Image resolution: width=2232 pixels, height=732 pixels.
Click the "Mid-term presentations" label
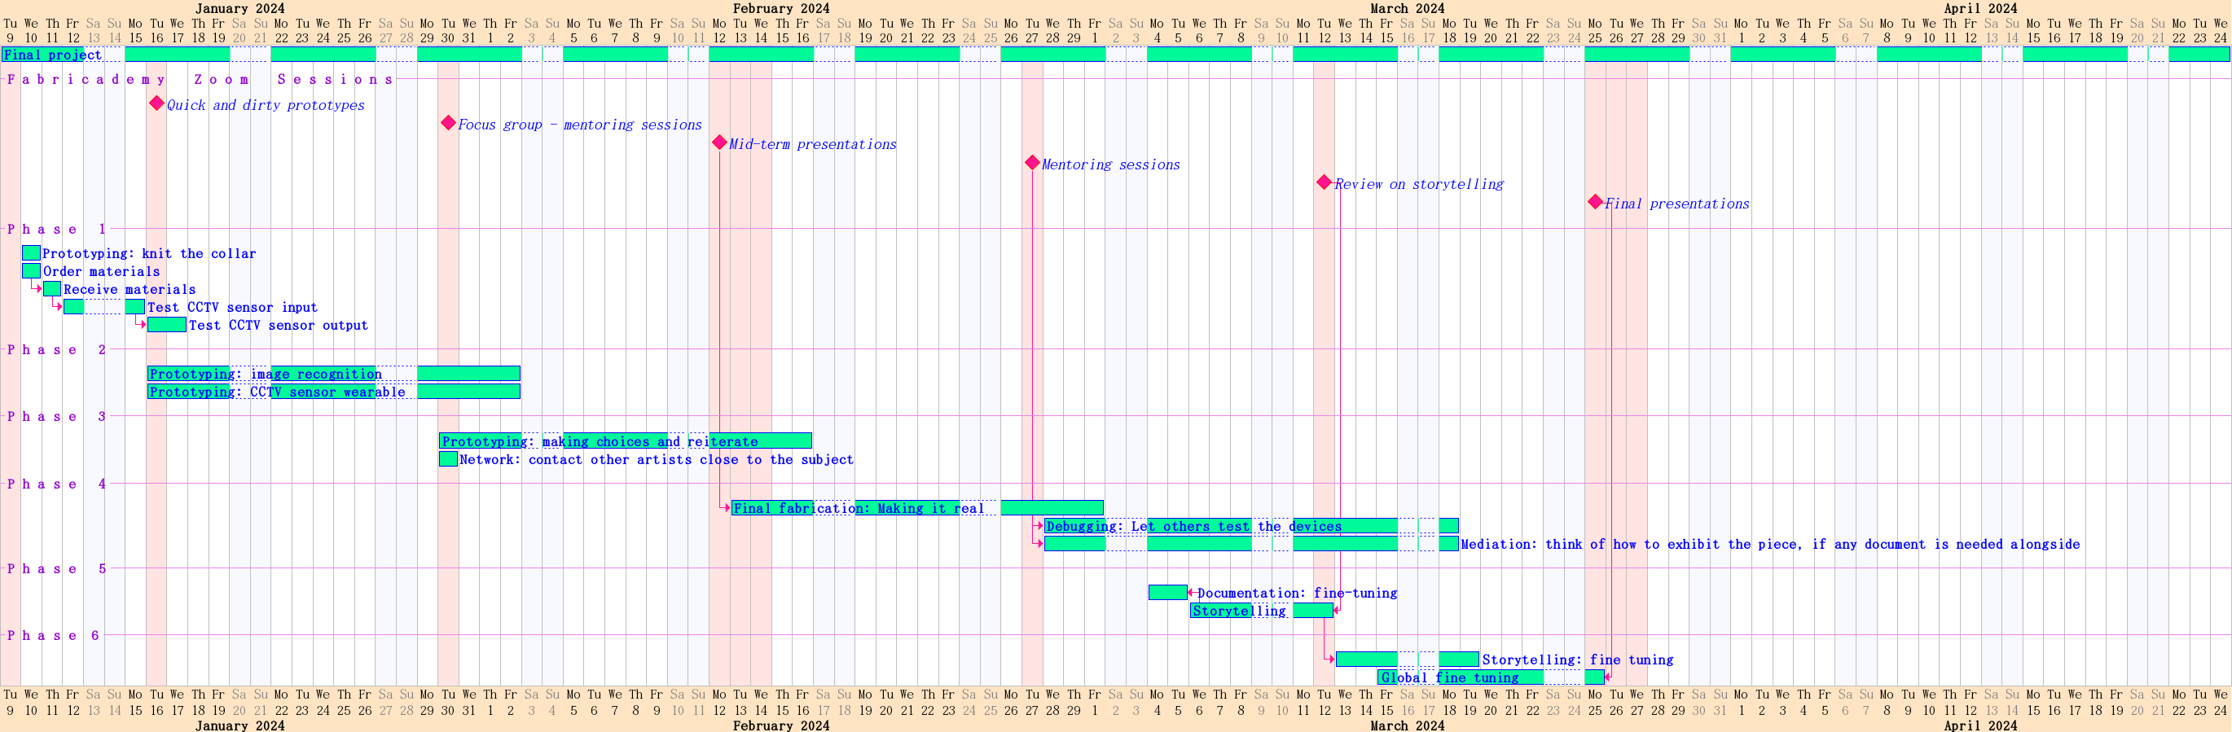tap(813, 144)
